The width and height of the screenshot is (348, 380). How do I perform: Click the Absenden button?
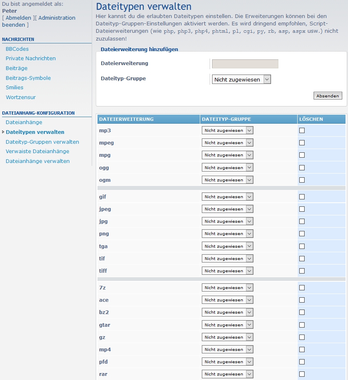pyautogui.click(x=328, y=96)
